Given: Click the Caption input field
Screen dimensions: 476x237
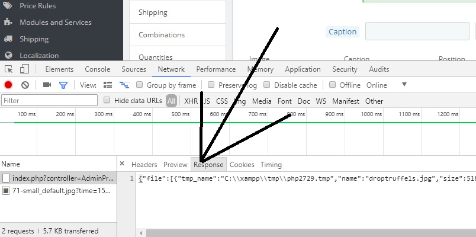Looking at the screenshot, I should point(417,31).
